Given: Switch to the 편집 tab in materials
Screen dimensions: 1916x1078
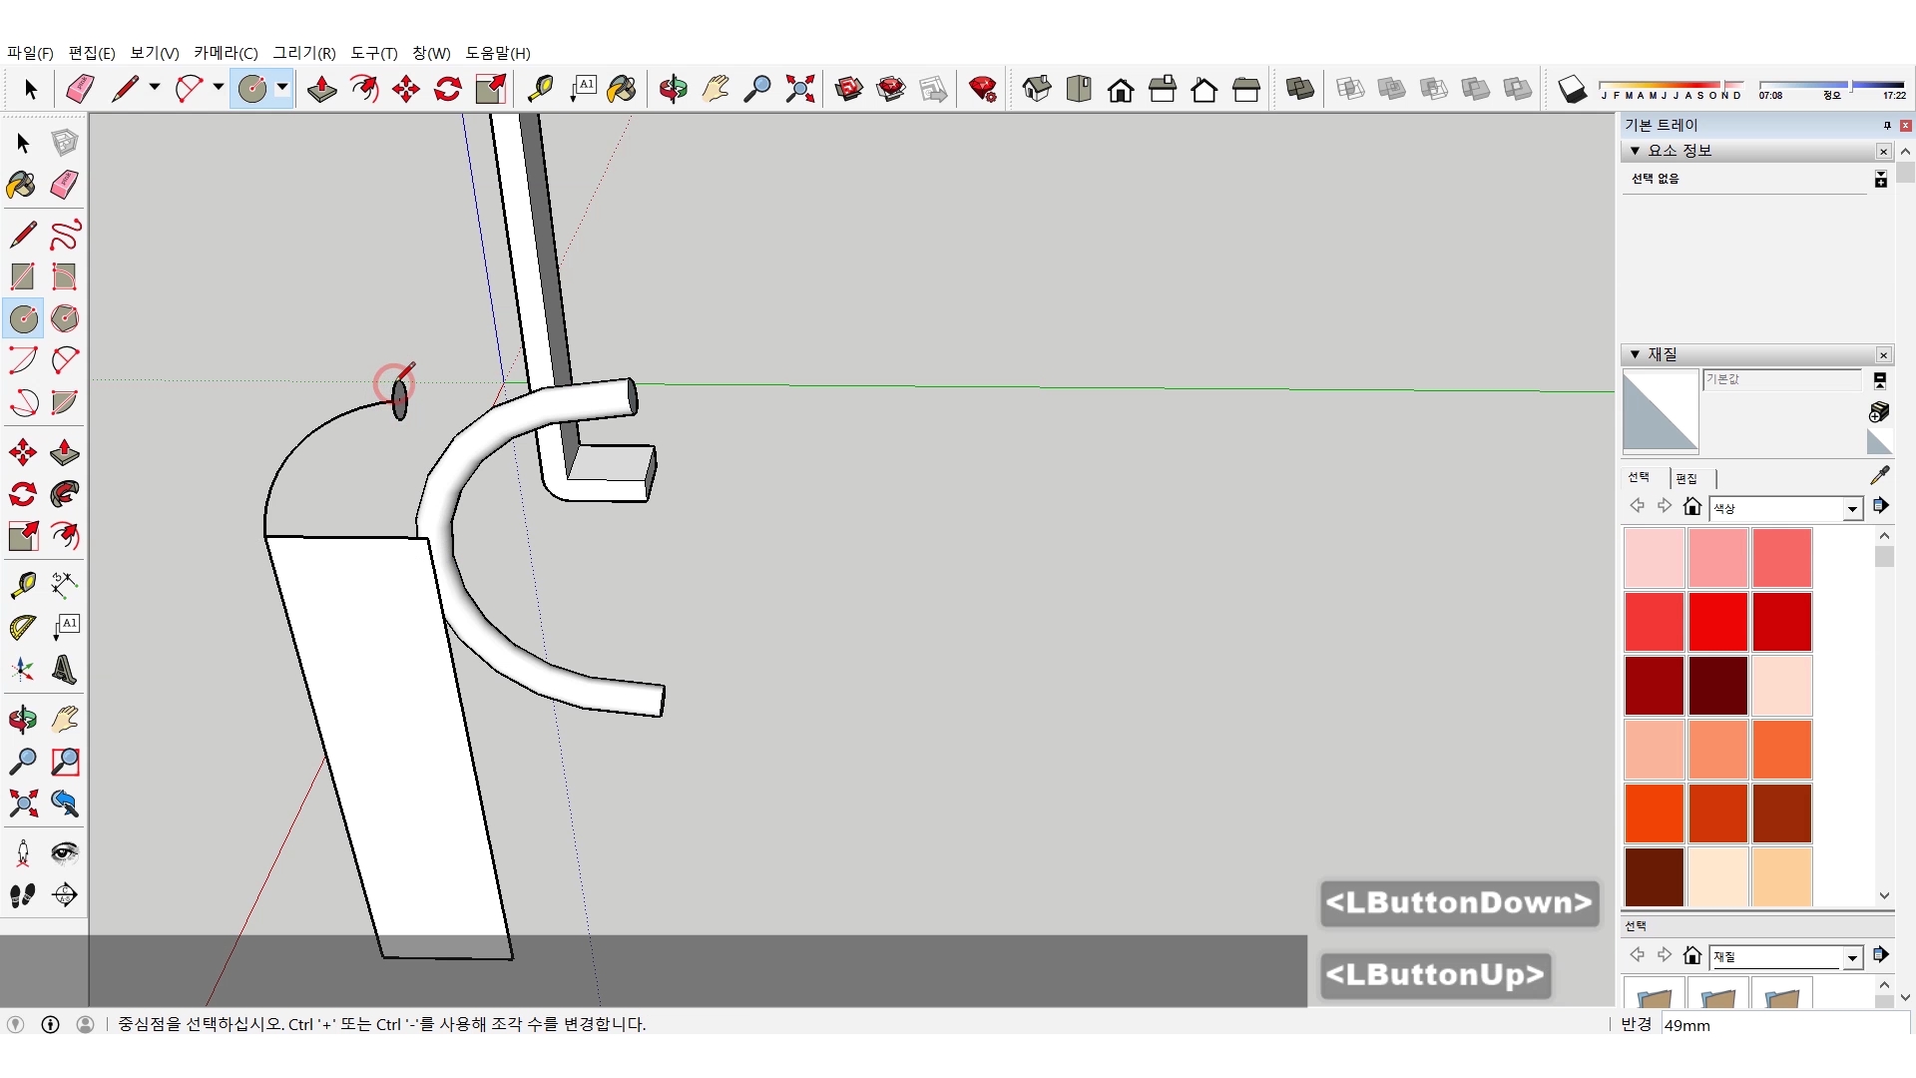Looking at the screenshot, I should (x=1686, y=478).
